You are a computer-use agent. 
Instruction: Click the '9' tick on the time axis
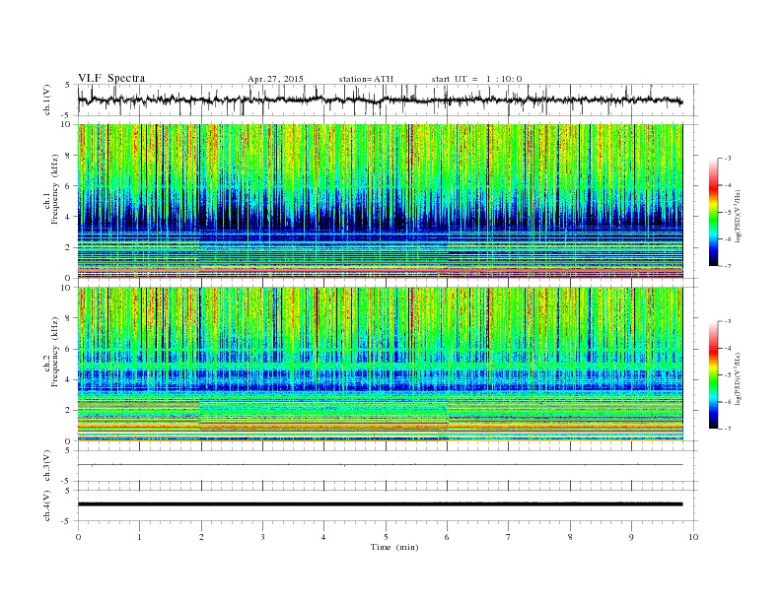pyautogui.click(x=631, y=537)
